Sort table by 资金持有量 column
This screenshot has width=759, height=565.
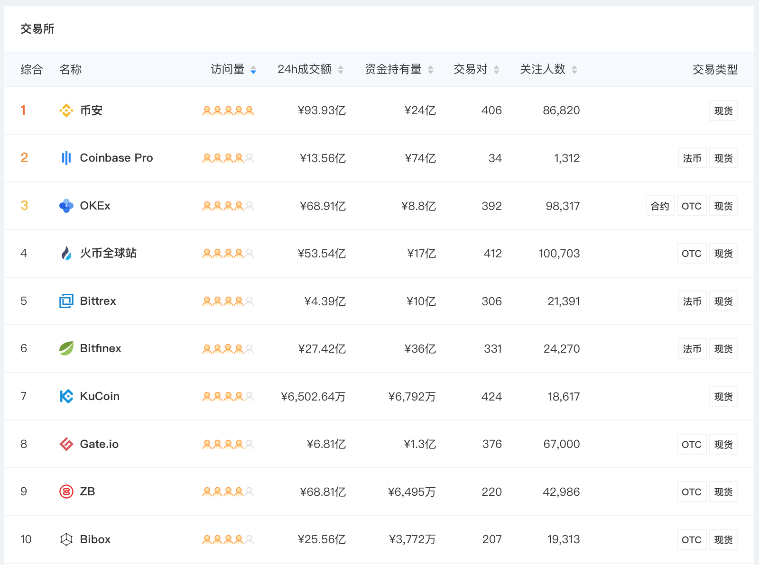pyautogui.click(x=399, y=70)
